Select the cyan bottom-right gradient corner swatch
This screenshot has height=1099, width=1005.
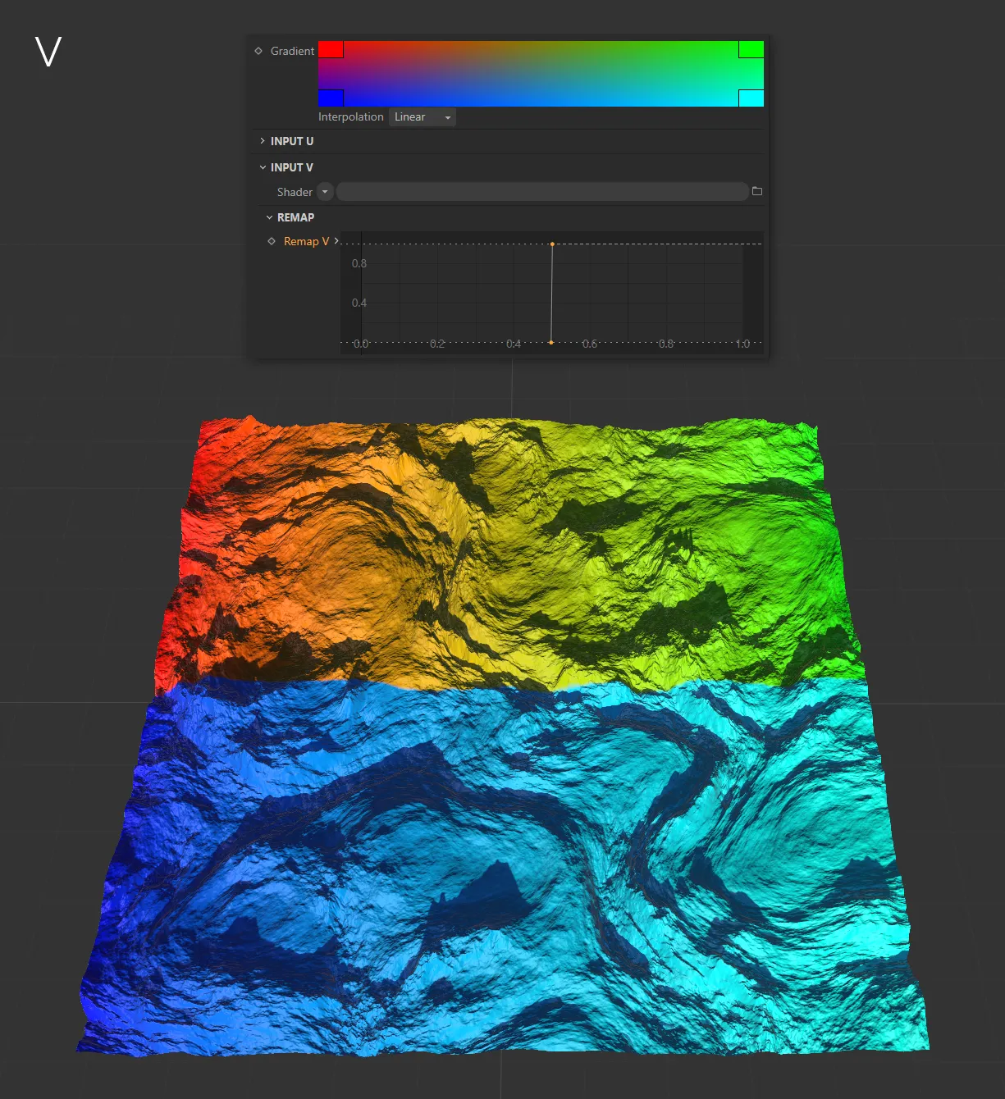tap(751, 98)
